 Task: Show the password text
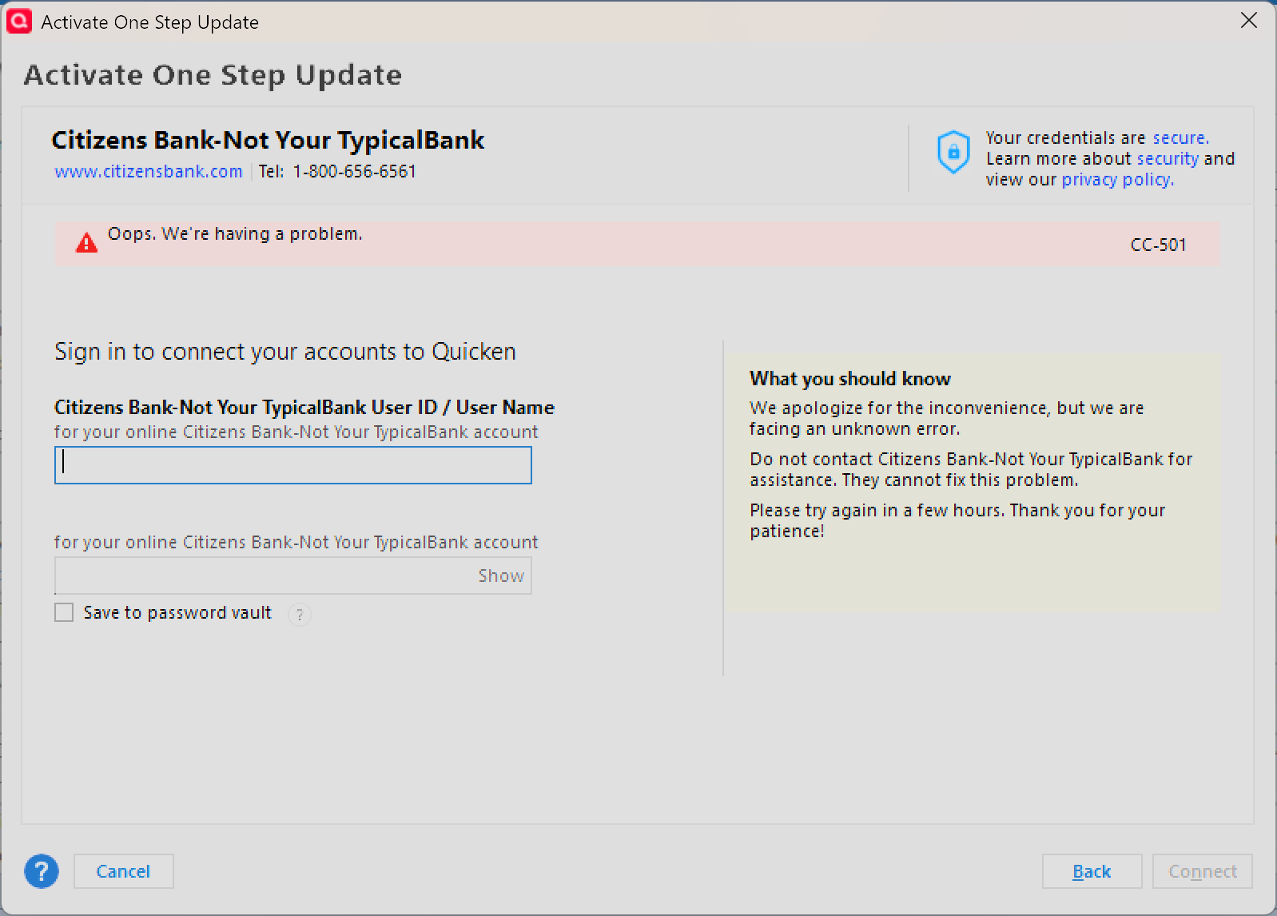point(501,575)
